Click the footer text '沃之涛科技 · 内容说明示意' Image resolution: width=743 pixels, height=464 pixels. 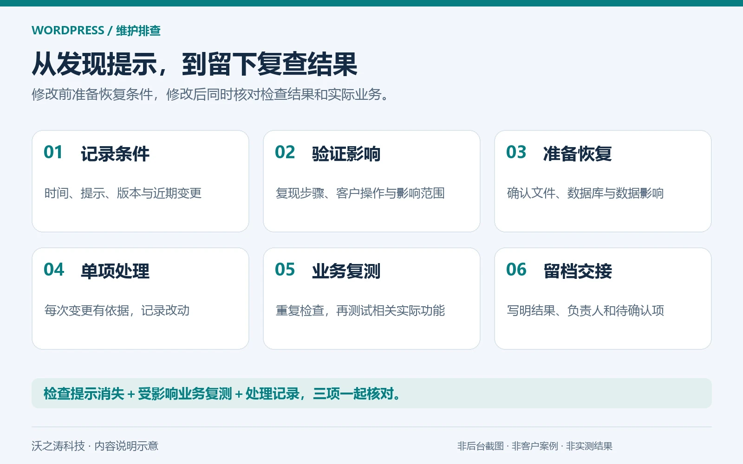pyautogui.click(x=95, y=446)
